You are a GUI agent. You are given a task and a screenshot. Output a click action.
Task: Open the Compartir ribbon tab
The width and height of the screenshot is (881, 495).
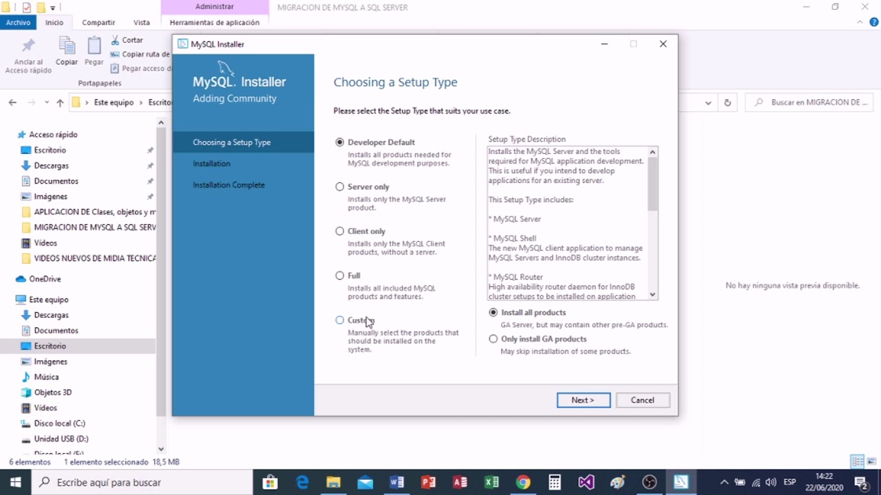tap(98, 23)
